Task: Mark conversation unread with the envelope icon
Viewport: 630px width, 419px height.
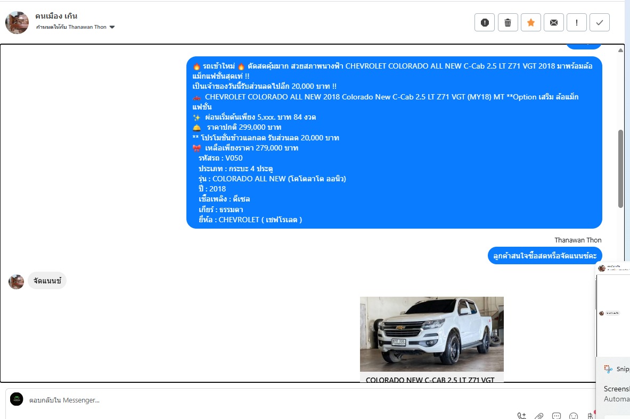Action: click(x=554, y=22)
